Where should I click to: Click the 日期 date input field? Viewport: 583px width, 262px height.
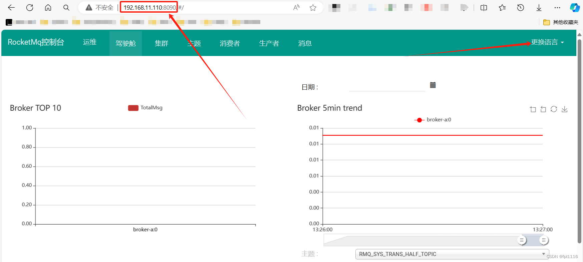click(x=387, y=86)
